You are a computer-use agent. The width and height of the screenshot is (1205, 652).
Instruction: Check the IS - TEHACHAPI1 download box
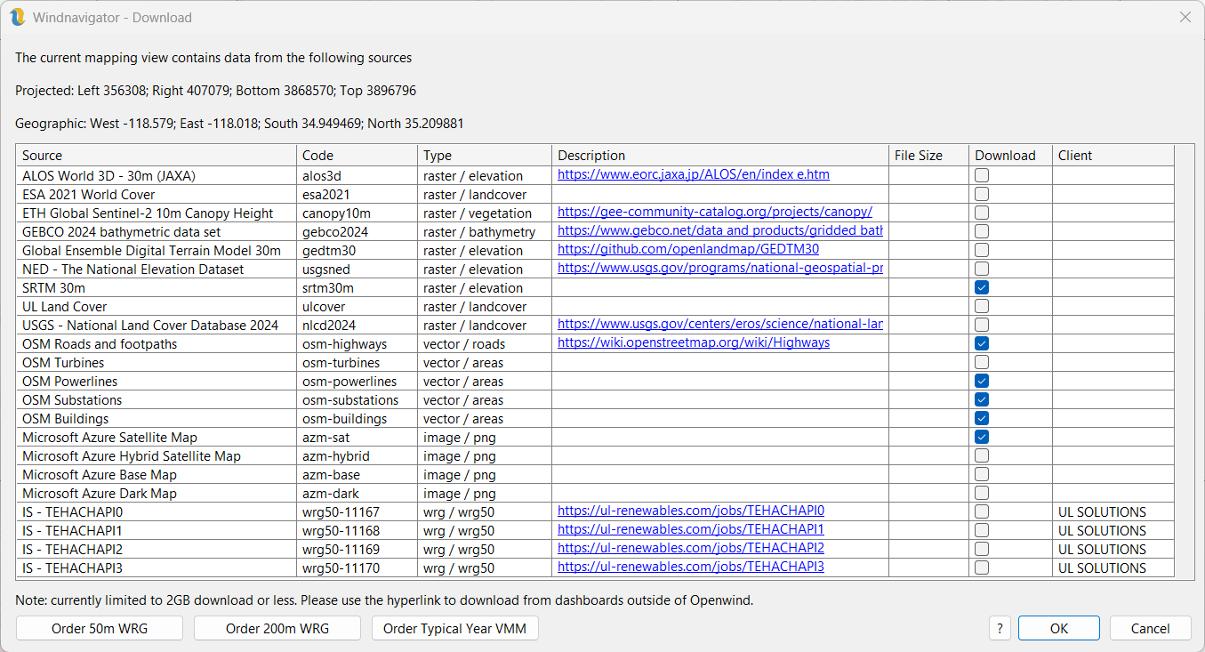(982, 530)
